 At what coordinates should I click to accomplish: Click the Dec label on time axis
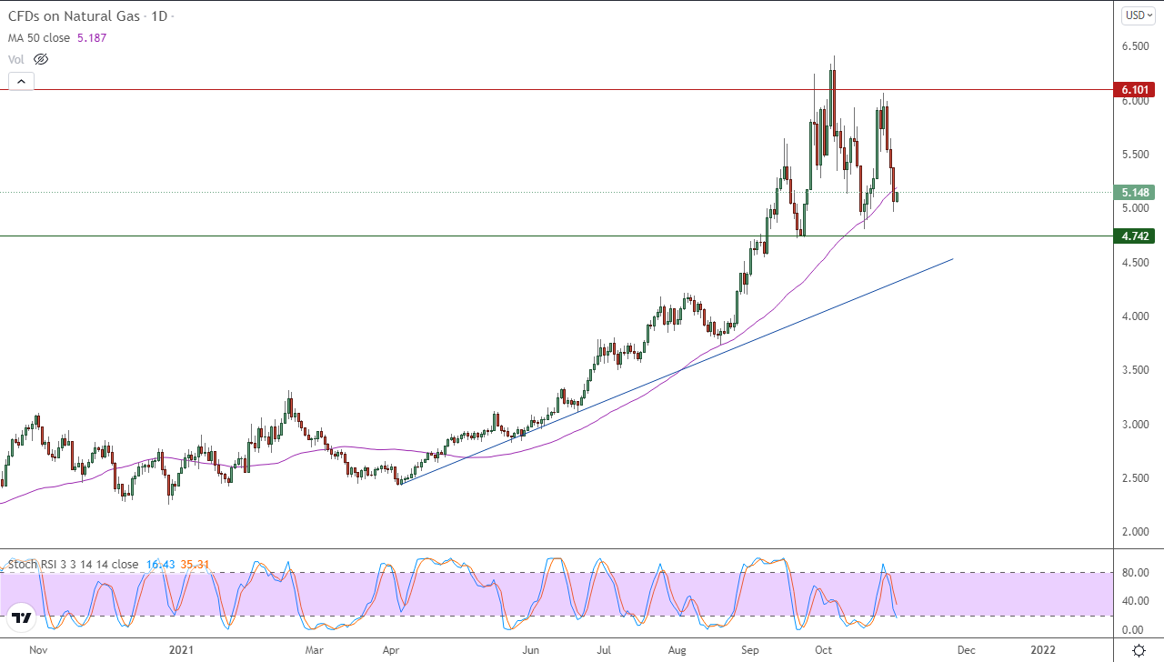(x=967, y=650)
